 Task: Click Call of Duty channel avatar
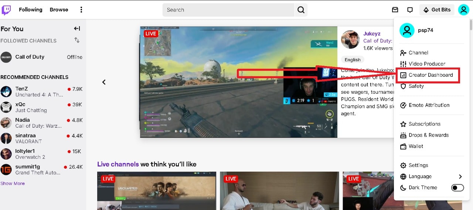coord(6,57)
